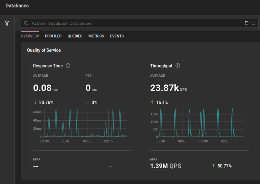Image resolution: width=260 pixels, height=184 pixels.
Task: Click the 09:00 label under Throughput chart
Action: click(x=204, y=141)
